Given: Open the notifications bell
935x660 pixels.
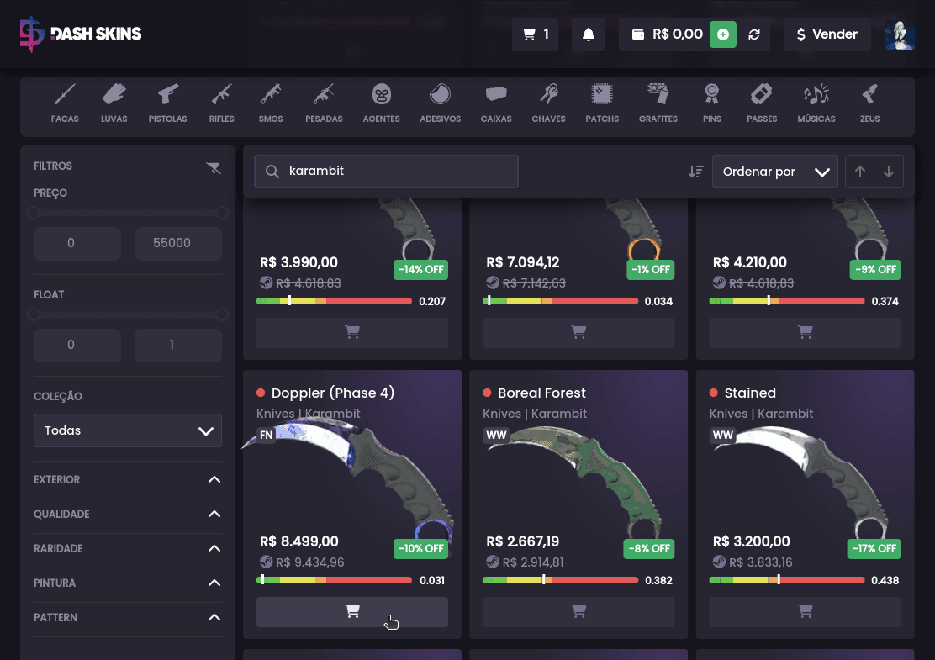Looking at the screenshot, I should tap(589, 34).
